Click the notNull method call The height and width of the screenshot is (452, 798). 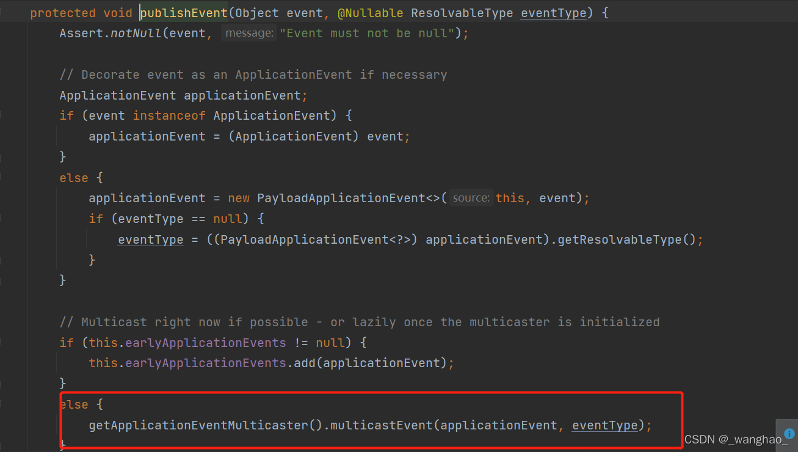136,33
